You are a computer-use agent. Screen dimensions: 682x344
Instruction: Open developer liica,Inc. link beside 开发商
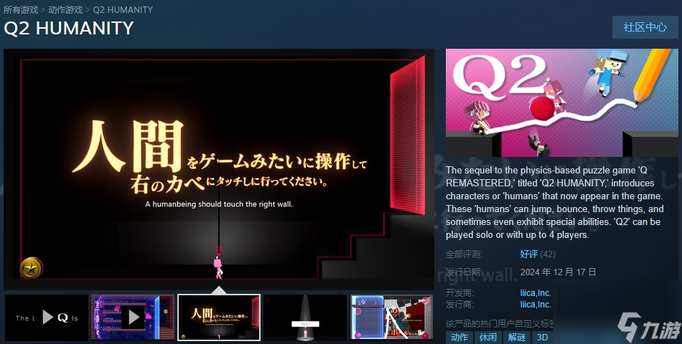(x=536, y=293)
